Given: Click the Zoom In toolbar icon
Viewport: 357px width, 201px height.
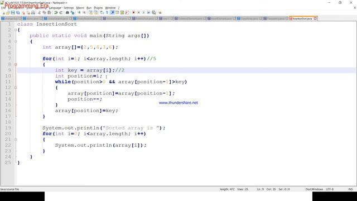Looking at the screenshot, I should 79,12.
